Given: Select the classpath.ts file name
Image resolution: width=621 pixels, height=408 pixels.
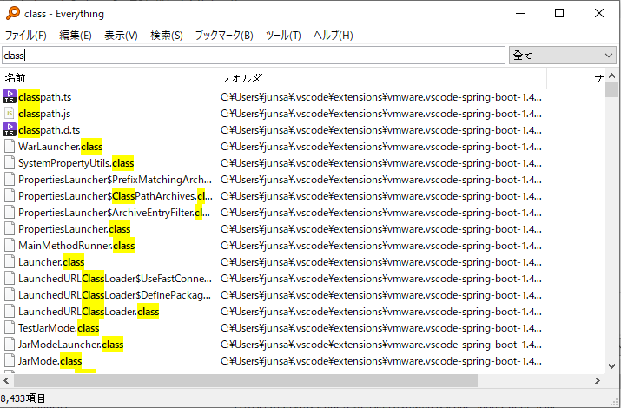Looking at the screenshot, I should pyautogui.click(x=45, y=97).
